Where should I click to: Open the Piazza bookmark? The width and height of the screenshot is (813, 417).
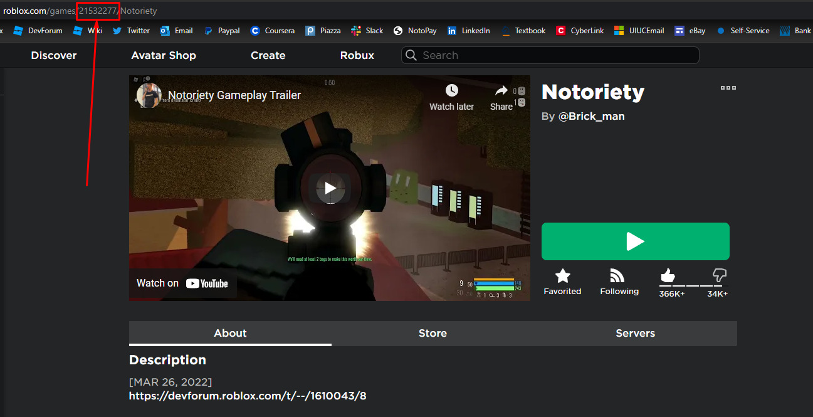(323, 31)
